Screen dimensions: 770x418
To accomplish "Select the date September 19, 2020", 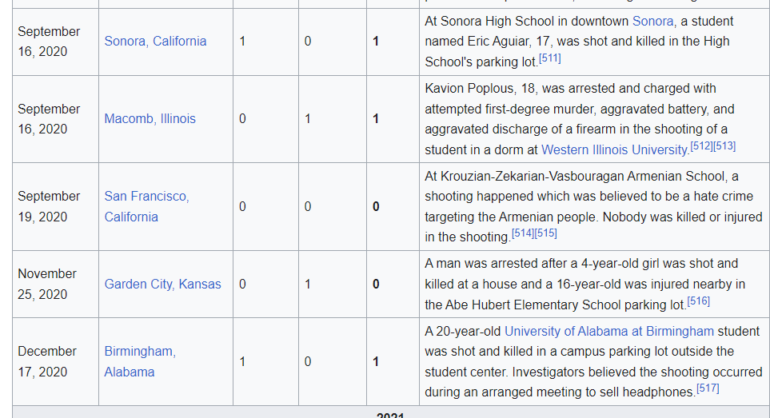I will coord(49,206).
